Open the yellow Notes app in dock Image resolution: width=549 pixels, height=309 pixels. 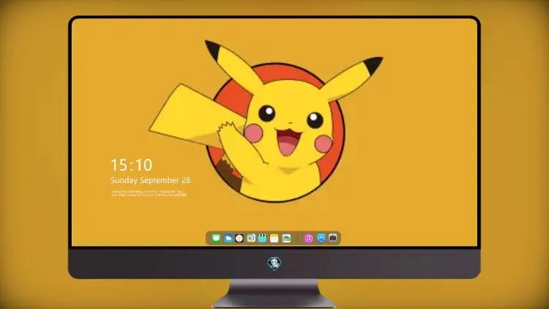point(274,238)
